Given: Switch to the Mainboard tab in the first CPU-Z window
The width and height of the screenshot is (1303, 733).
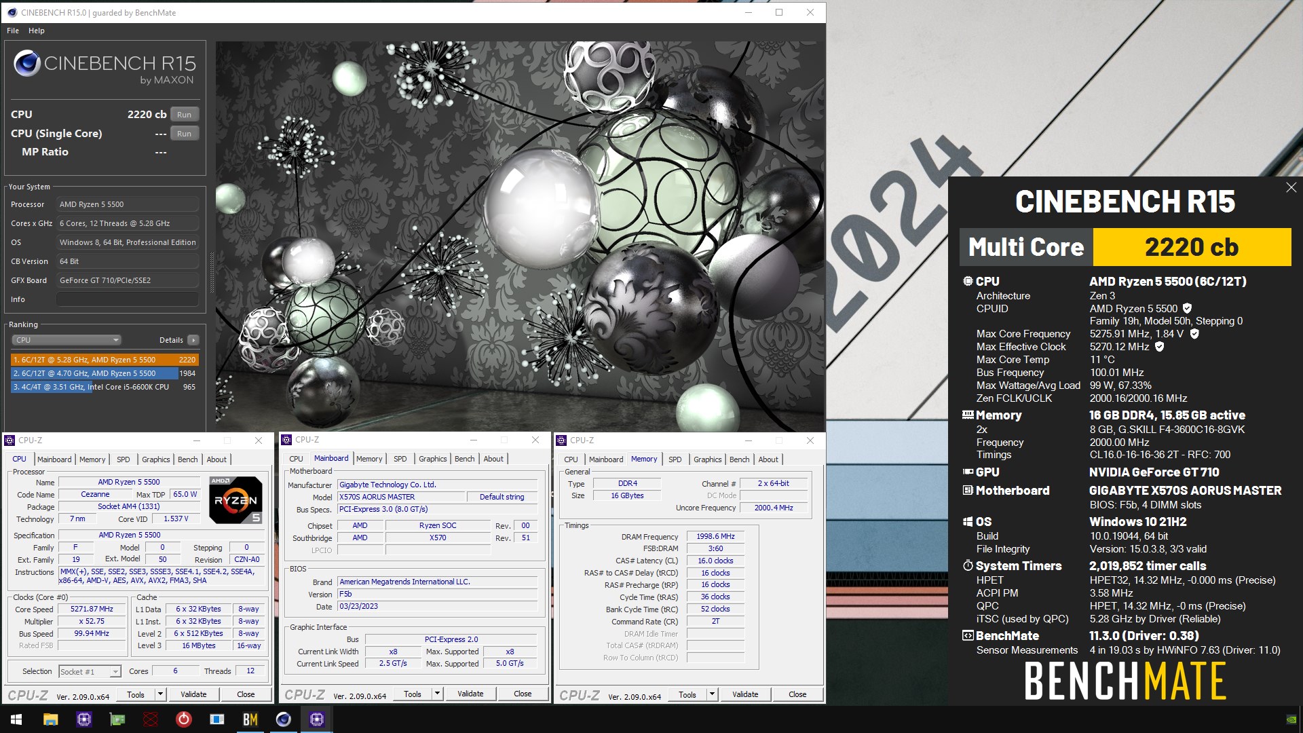Looking at the screenshot, I should (x=54, y=459).
